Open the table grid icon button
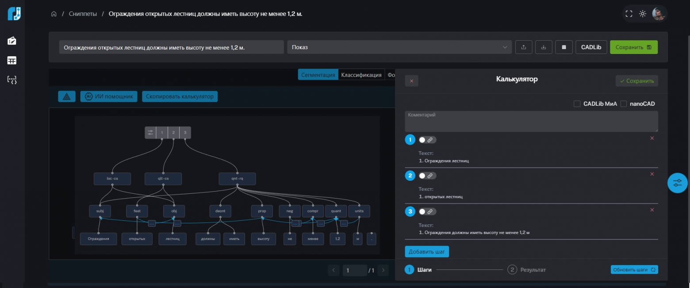The image size is (690, 288). (563, 47)
